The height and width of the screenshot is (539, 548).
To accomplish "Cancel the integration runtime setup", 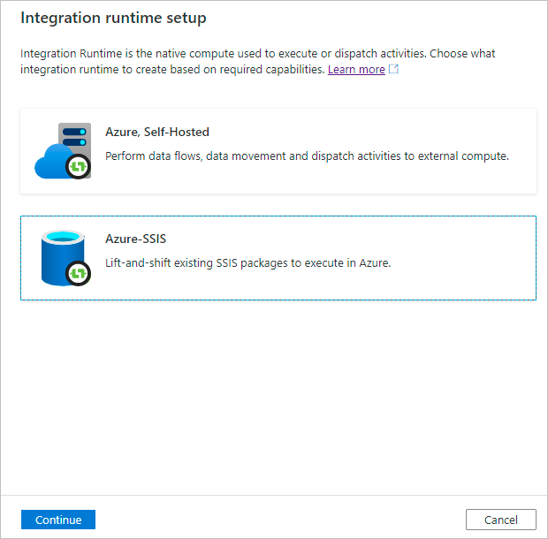I will pyautogui.click(x=501, y=520).
